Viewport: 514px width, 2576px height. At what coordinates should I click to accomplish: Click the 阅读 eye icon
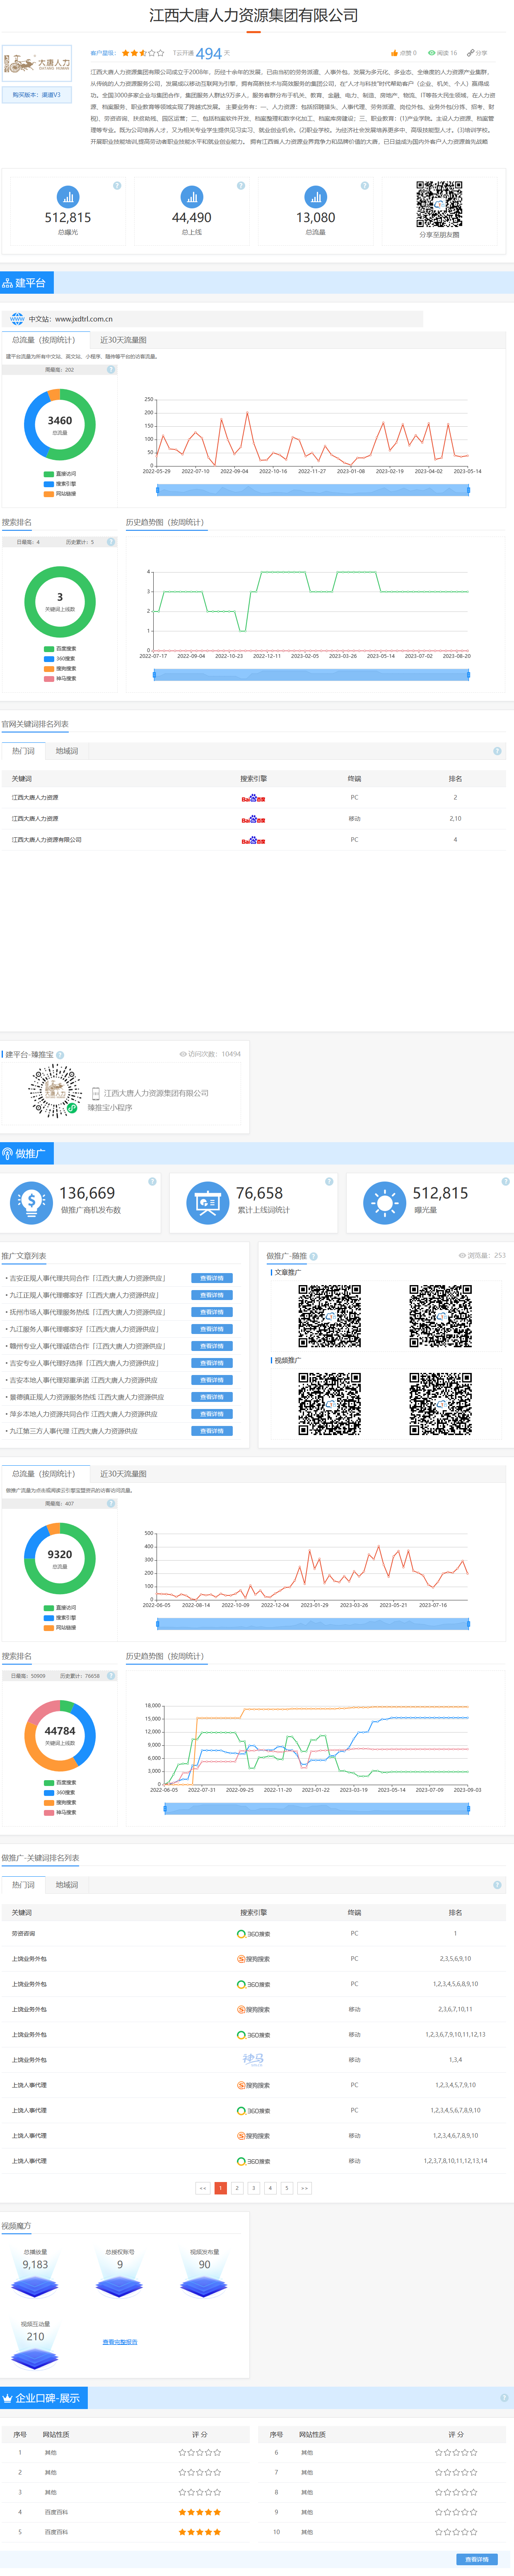pyautogui.click(x=431, y=53)
